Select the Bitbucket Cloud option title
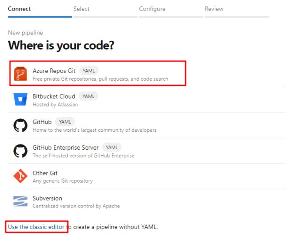This screenshot has width=299, height=235. click(x=54, y=96)
